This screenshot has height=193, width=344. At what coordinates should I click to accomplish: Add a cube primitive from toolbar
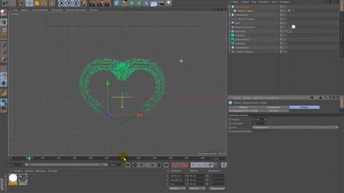coord(117,3)
